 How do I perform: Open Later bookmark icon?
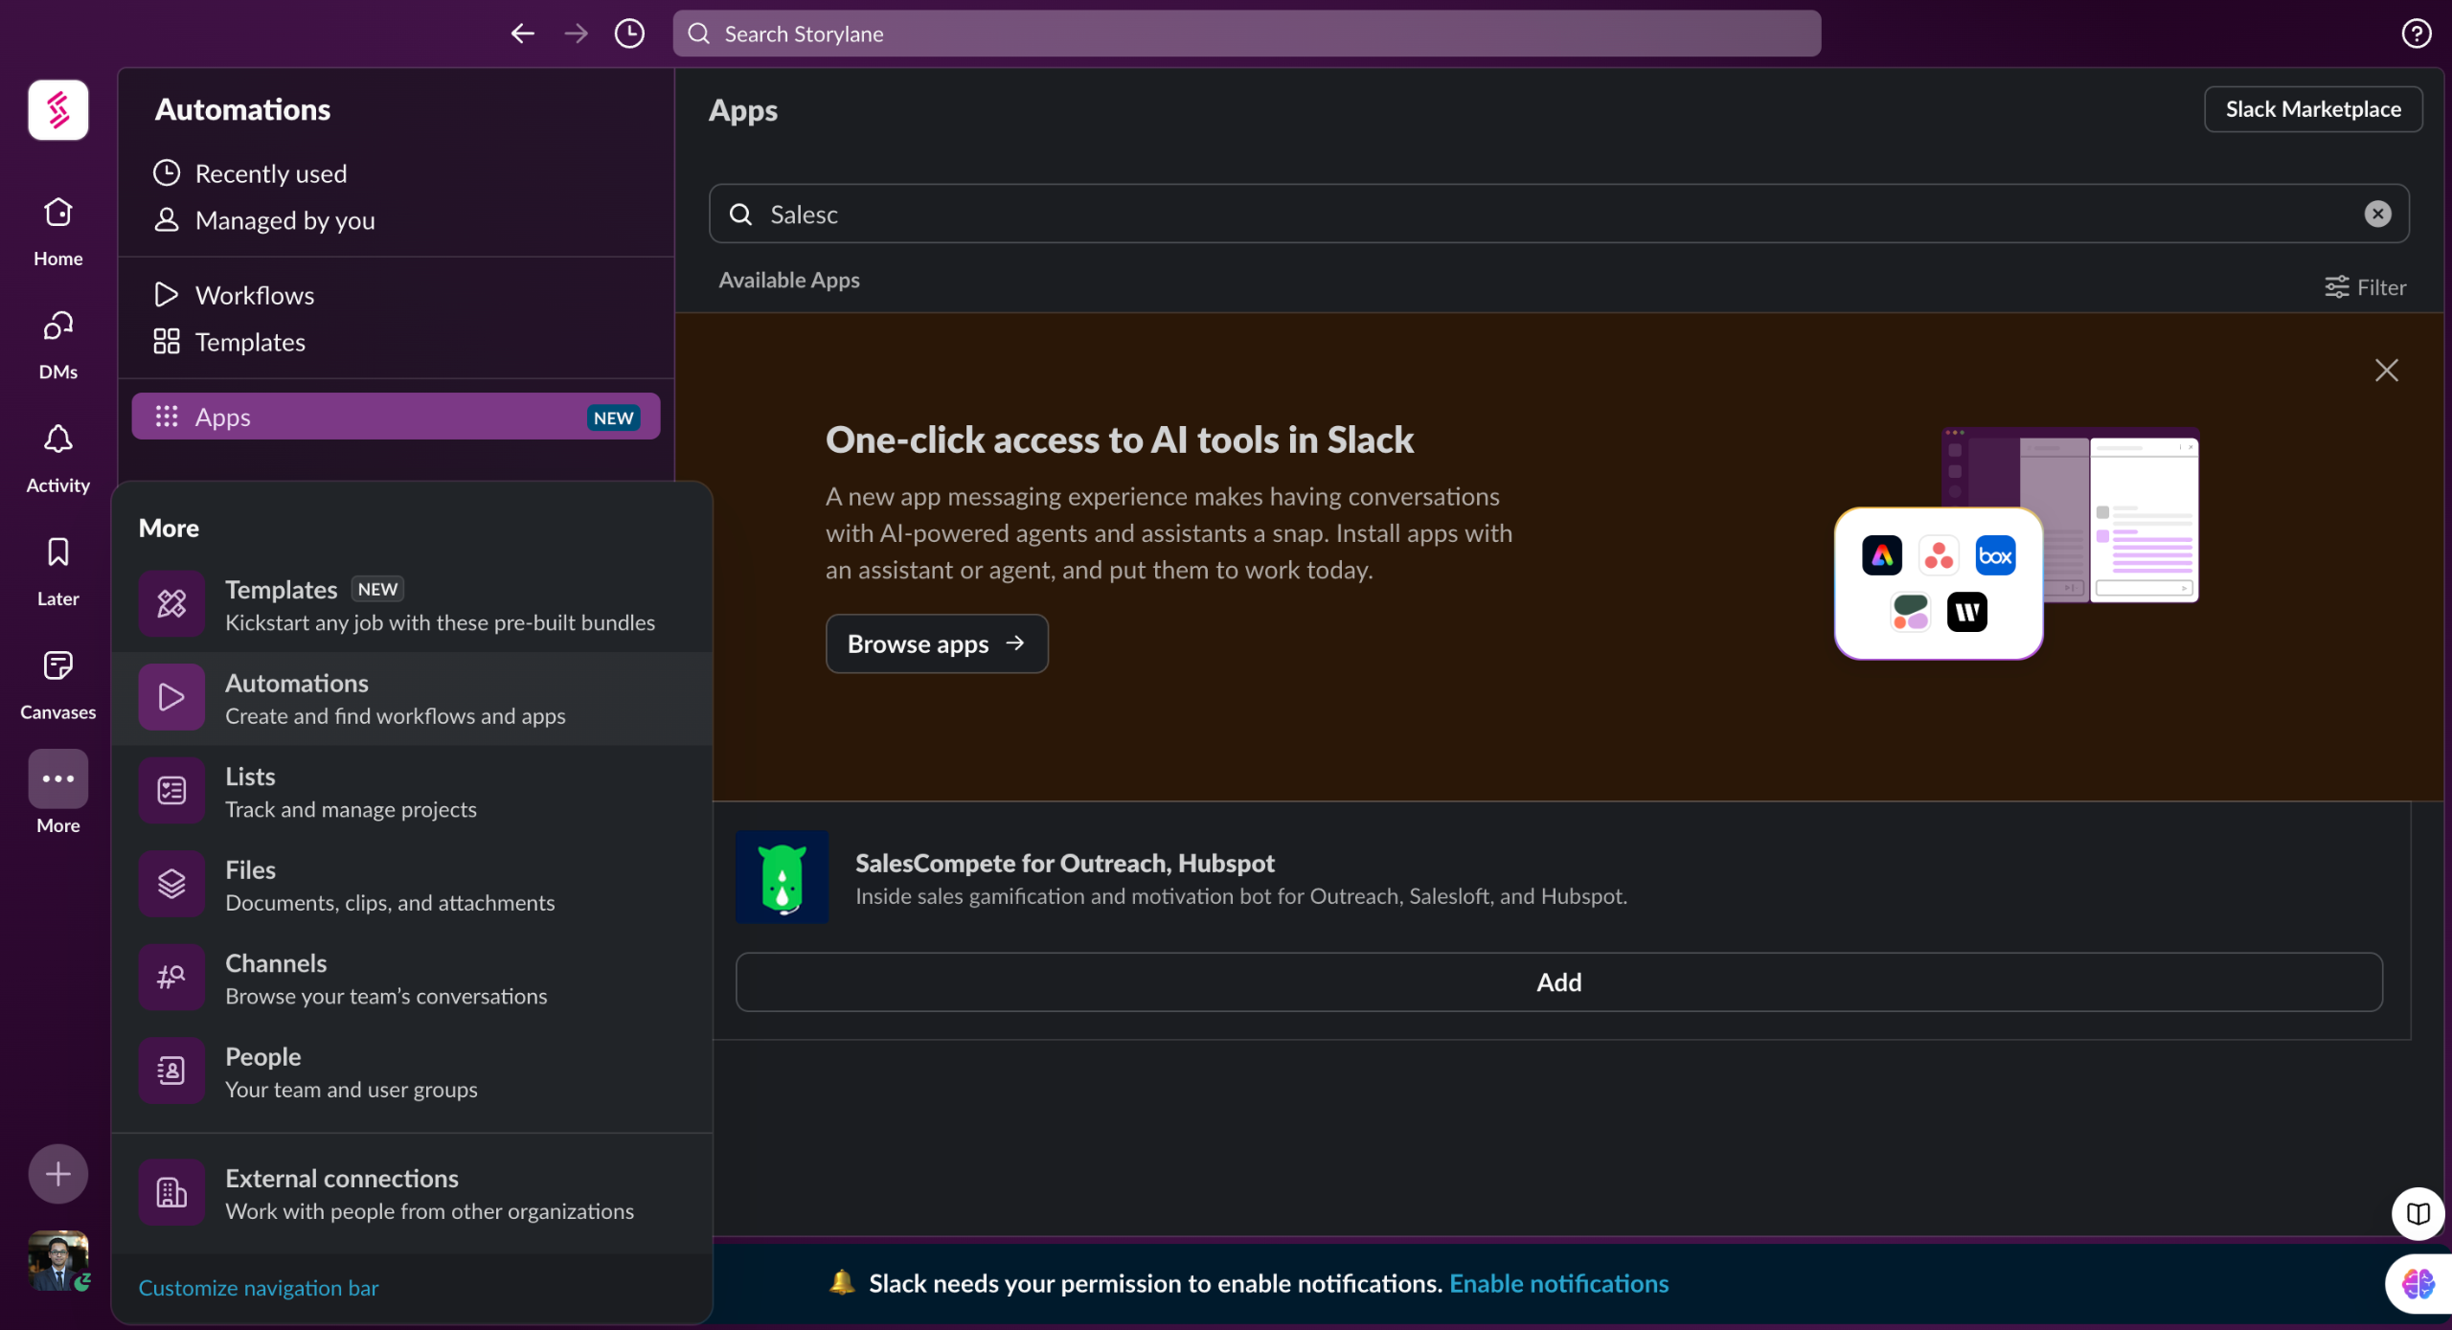[x=57, y=552]
